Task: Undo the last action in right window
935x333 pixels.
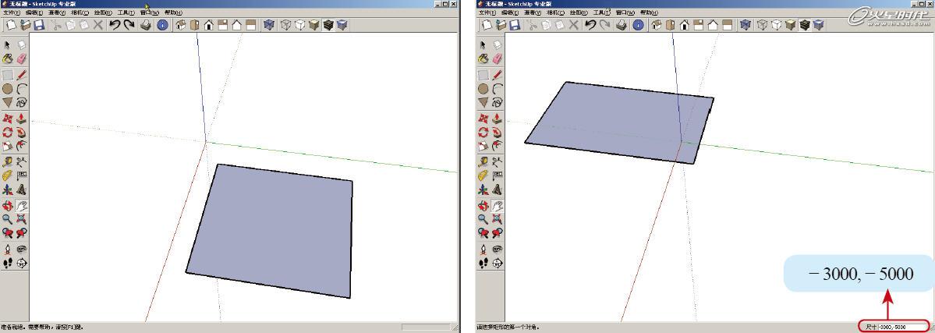Action: [x=590, y=25]
